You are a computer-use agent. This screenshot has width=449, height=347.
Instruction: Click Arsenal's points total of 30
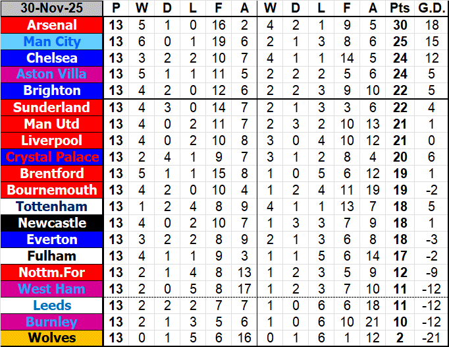[x=398, y=25]
